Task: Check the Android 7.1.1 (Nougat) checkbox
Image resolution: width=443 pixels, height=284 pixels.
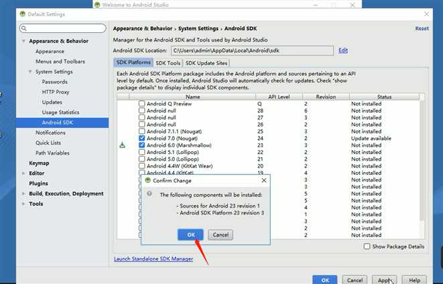Action: [142, 131]
